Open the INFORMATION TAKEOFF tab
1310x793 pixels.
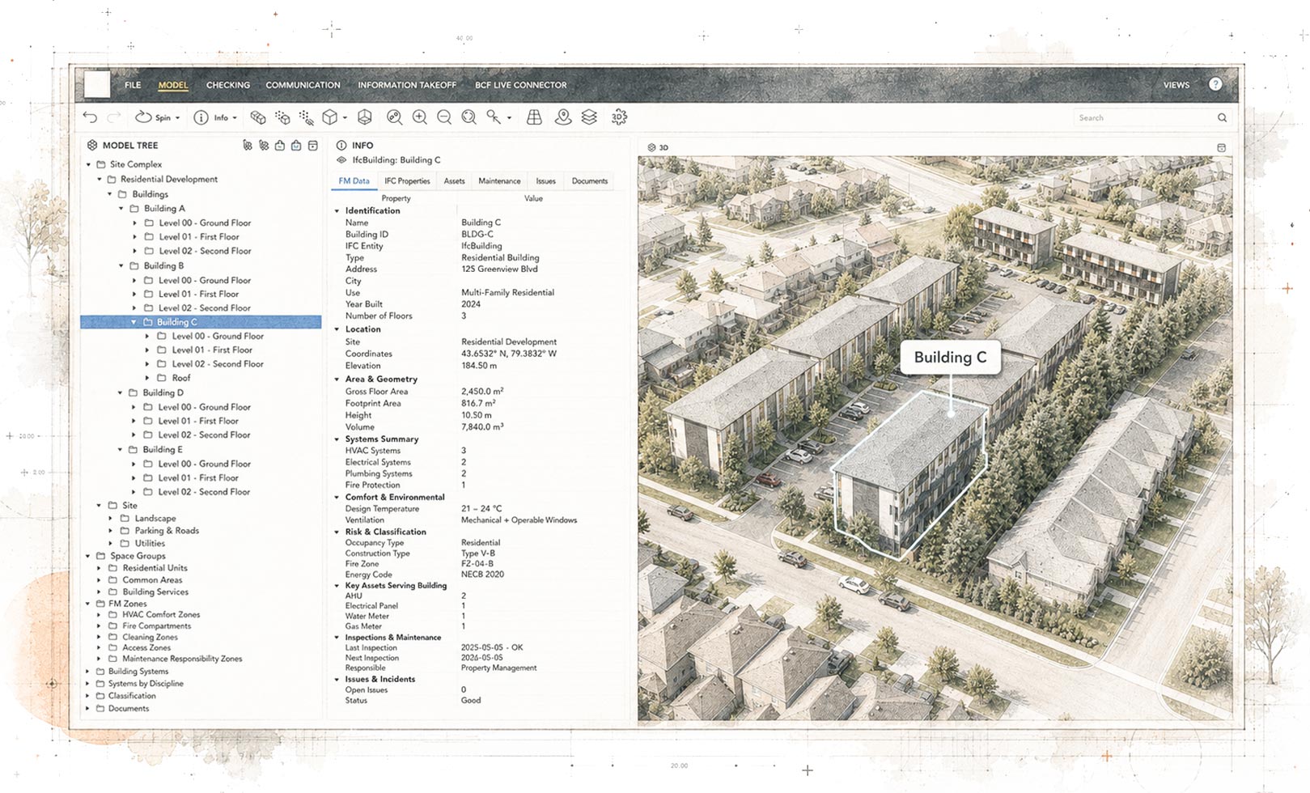click(x=407, y=85)
